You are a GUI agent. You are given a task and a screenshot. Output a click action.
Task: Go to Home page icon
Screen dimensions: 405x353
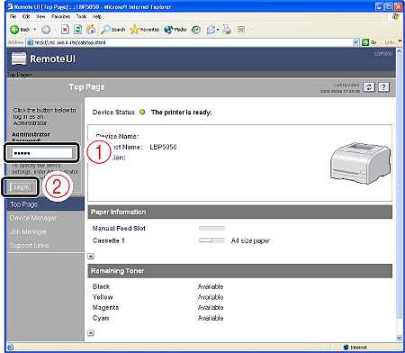91,30
